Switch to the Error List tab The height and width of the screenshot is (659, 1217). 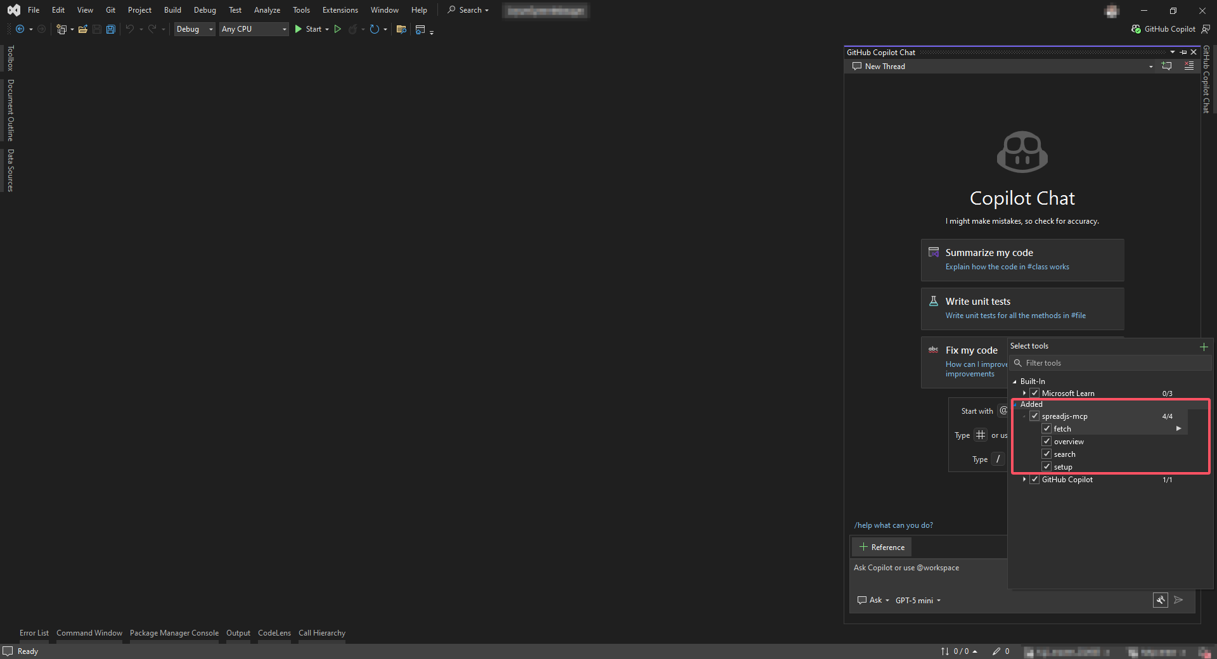pos(34,633)
